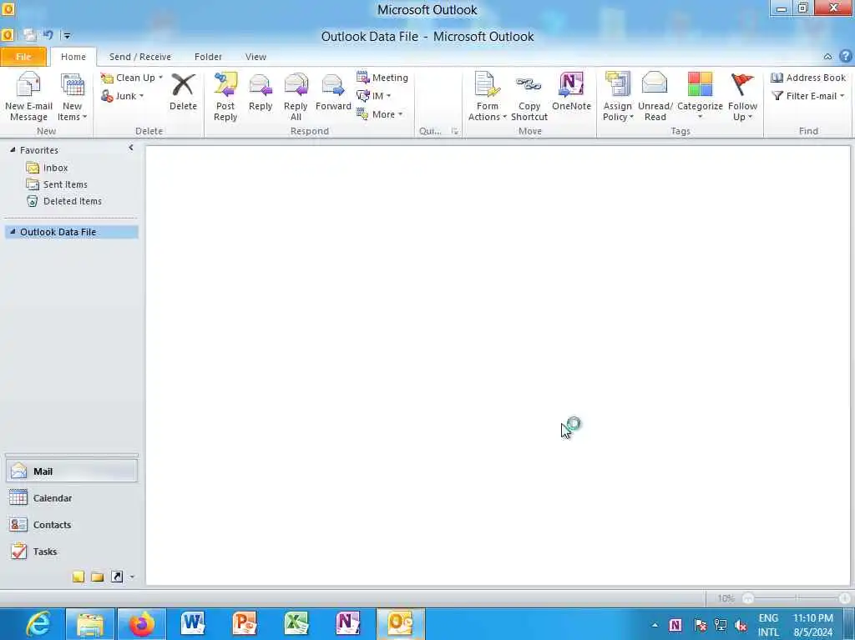Open Outlook Help question mark
This screenshot has width=855, height=640.
845,56
